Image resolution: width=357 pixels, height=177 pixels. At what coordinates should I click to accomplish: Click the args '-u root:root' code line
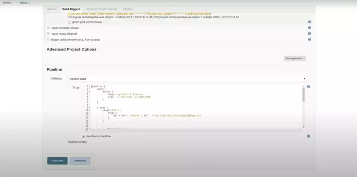tap(130, 97)
